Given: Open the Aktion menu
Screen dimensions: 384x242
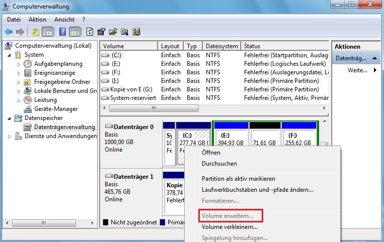Looking at the screenshot, I should (x=37, y=20).
